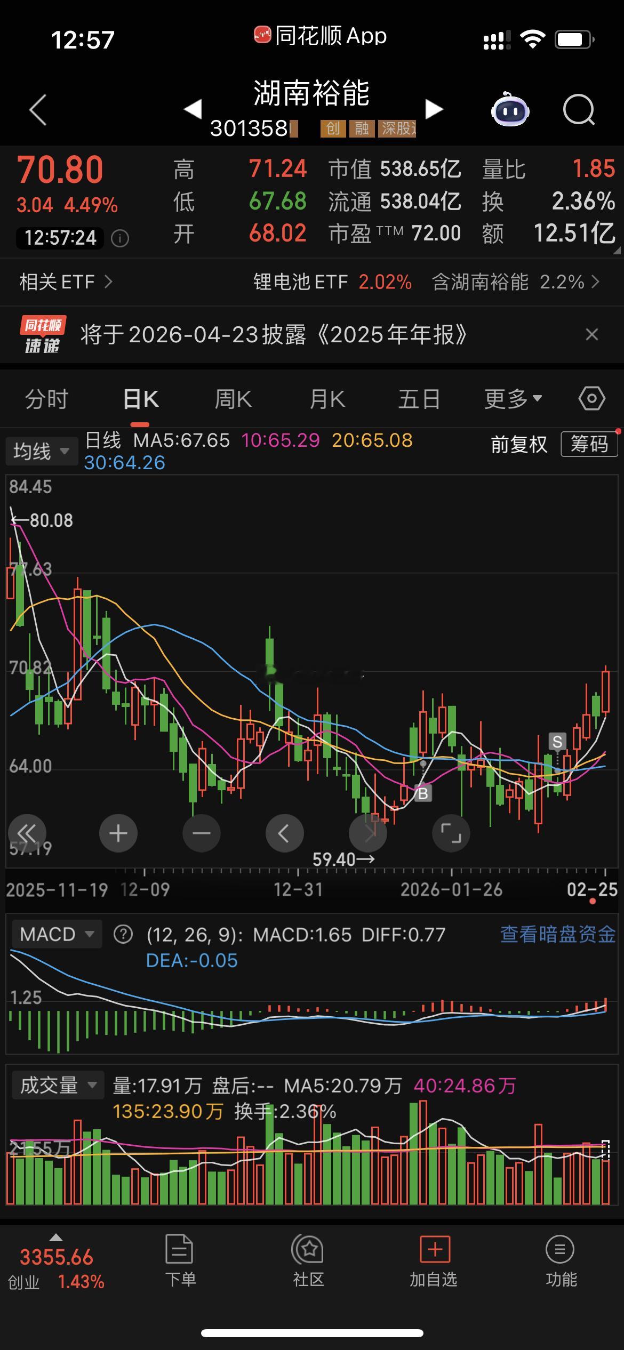Dismiss the 2025 annual report notice
624x1350 pixels.
[x=592, y=334]
